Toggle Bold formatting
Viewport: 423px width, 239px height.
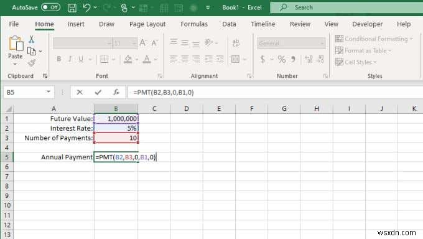[x=58, y=59]
